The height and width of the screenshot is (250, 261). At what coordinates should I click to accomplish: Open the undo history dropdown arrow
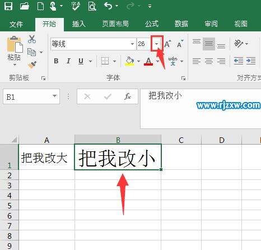coord(117,6)
